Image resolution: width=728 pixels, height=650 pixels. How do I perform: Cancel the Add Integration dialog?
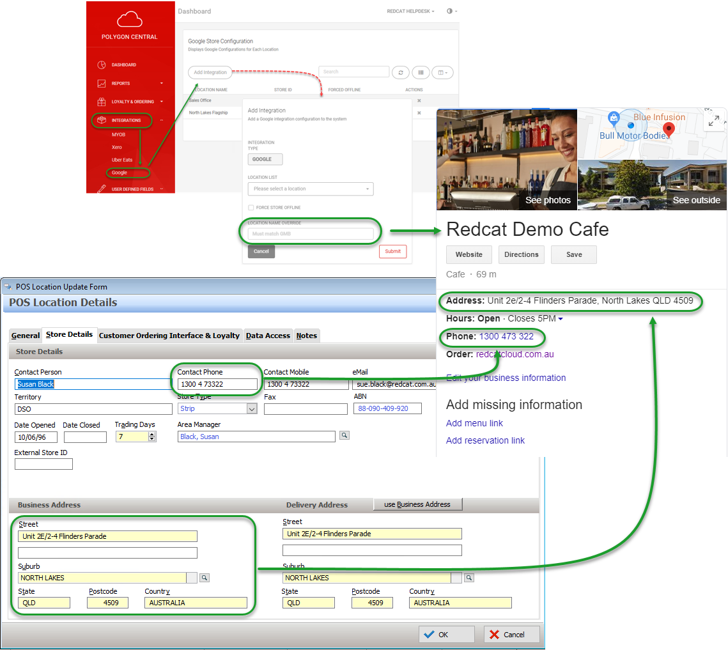tap(261, 252)
